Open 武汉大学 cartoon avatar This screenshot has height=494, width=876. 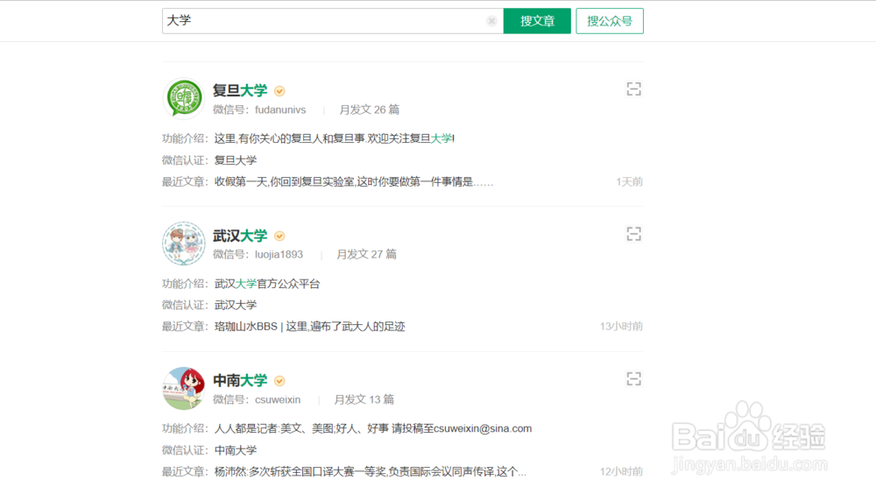tap(184, 243)
